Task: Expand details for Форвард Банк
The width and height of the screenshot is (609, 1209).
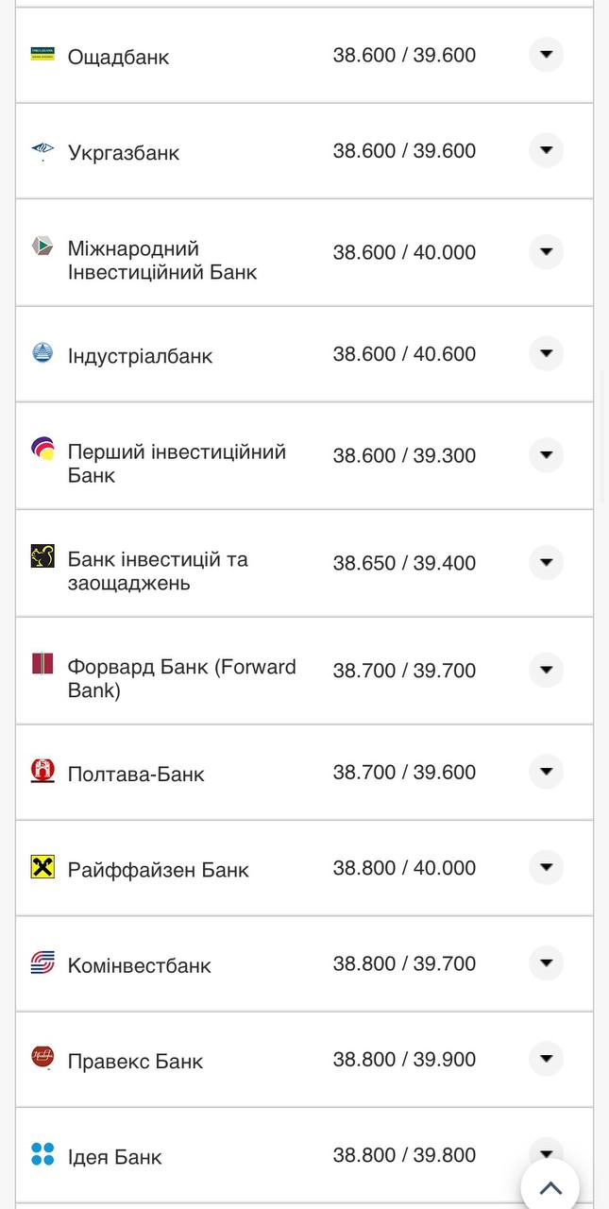Action: 546,671
